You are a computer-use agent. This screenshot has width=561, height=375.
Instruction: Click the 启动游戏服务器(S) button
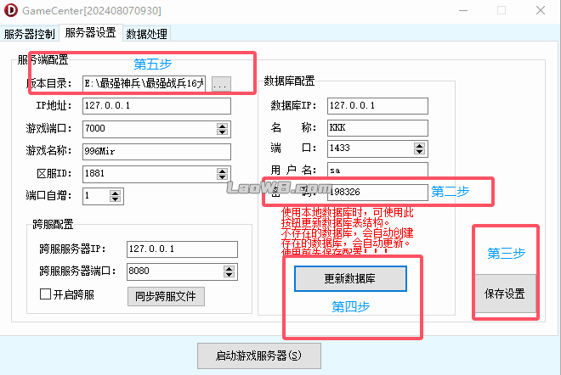259,355
